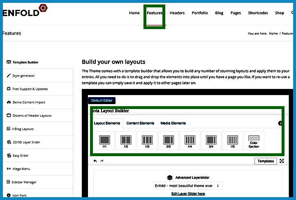Click the 1/2 column layout icon
The height and width of the screenshot is (200, 296).
(x=126, y=141)
